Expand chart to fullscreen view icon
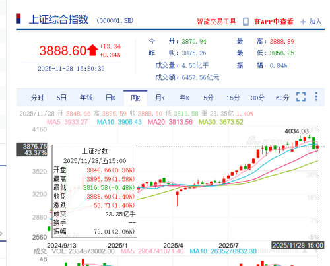The image size is (330, 266). [x=301, y=96]
